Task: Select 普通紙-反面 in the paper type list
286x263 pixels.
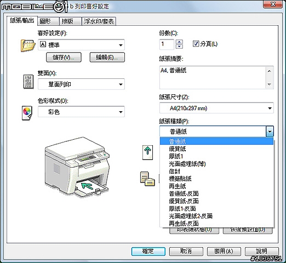Action: click(x=216, y=193)
